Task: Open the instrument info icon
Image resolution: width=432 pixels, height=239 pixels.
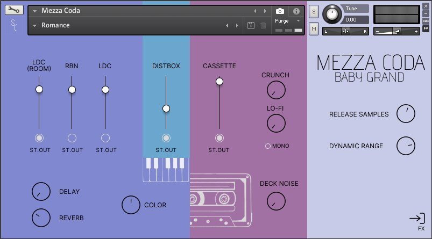Action: tap(296, 11)
